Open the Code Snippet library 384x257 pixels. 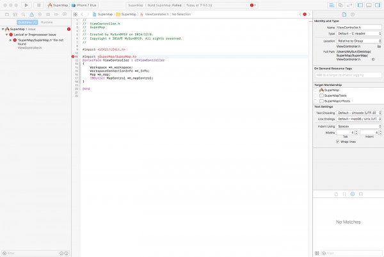coord(344,194)
